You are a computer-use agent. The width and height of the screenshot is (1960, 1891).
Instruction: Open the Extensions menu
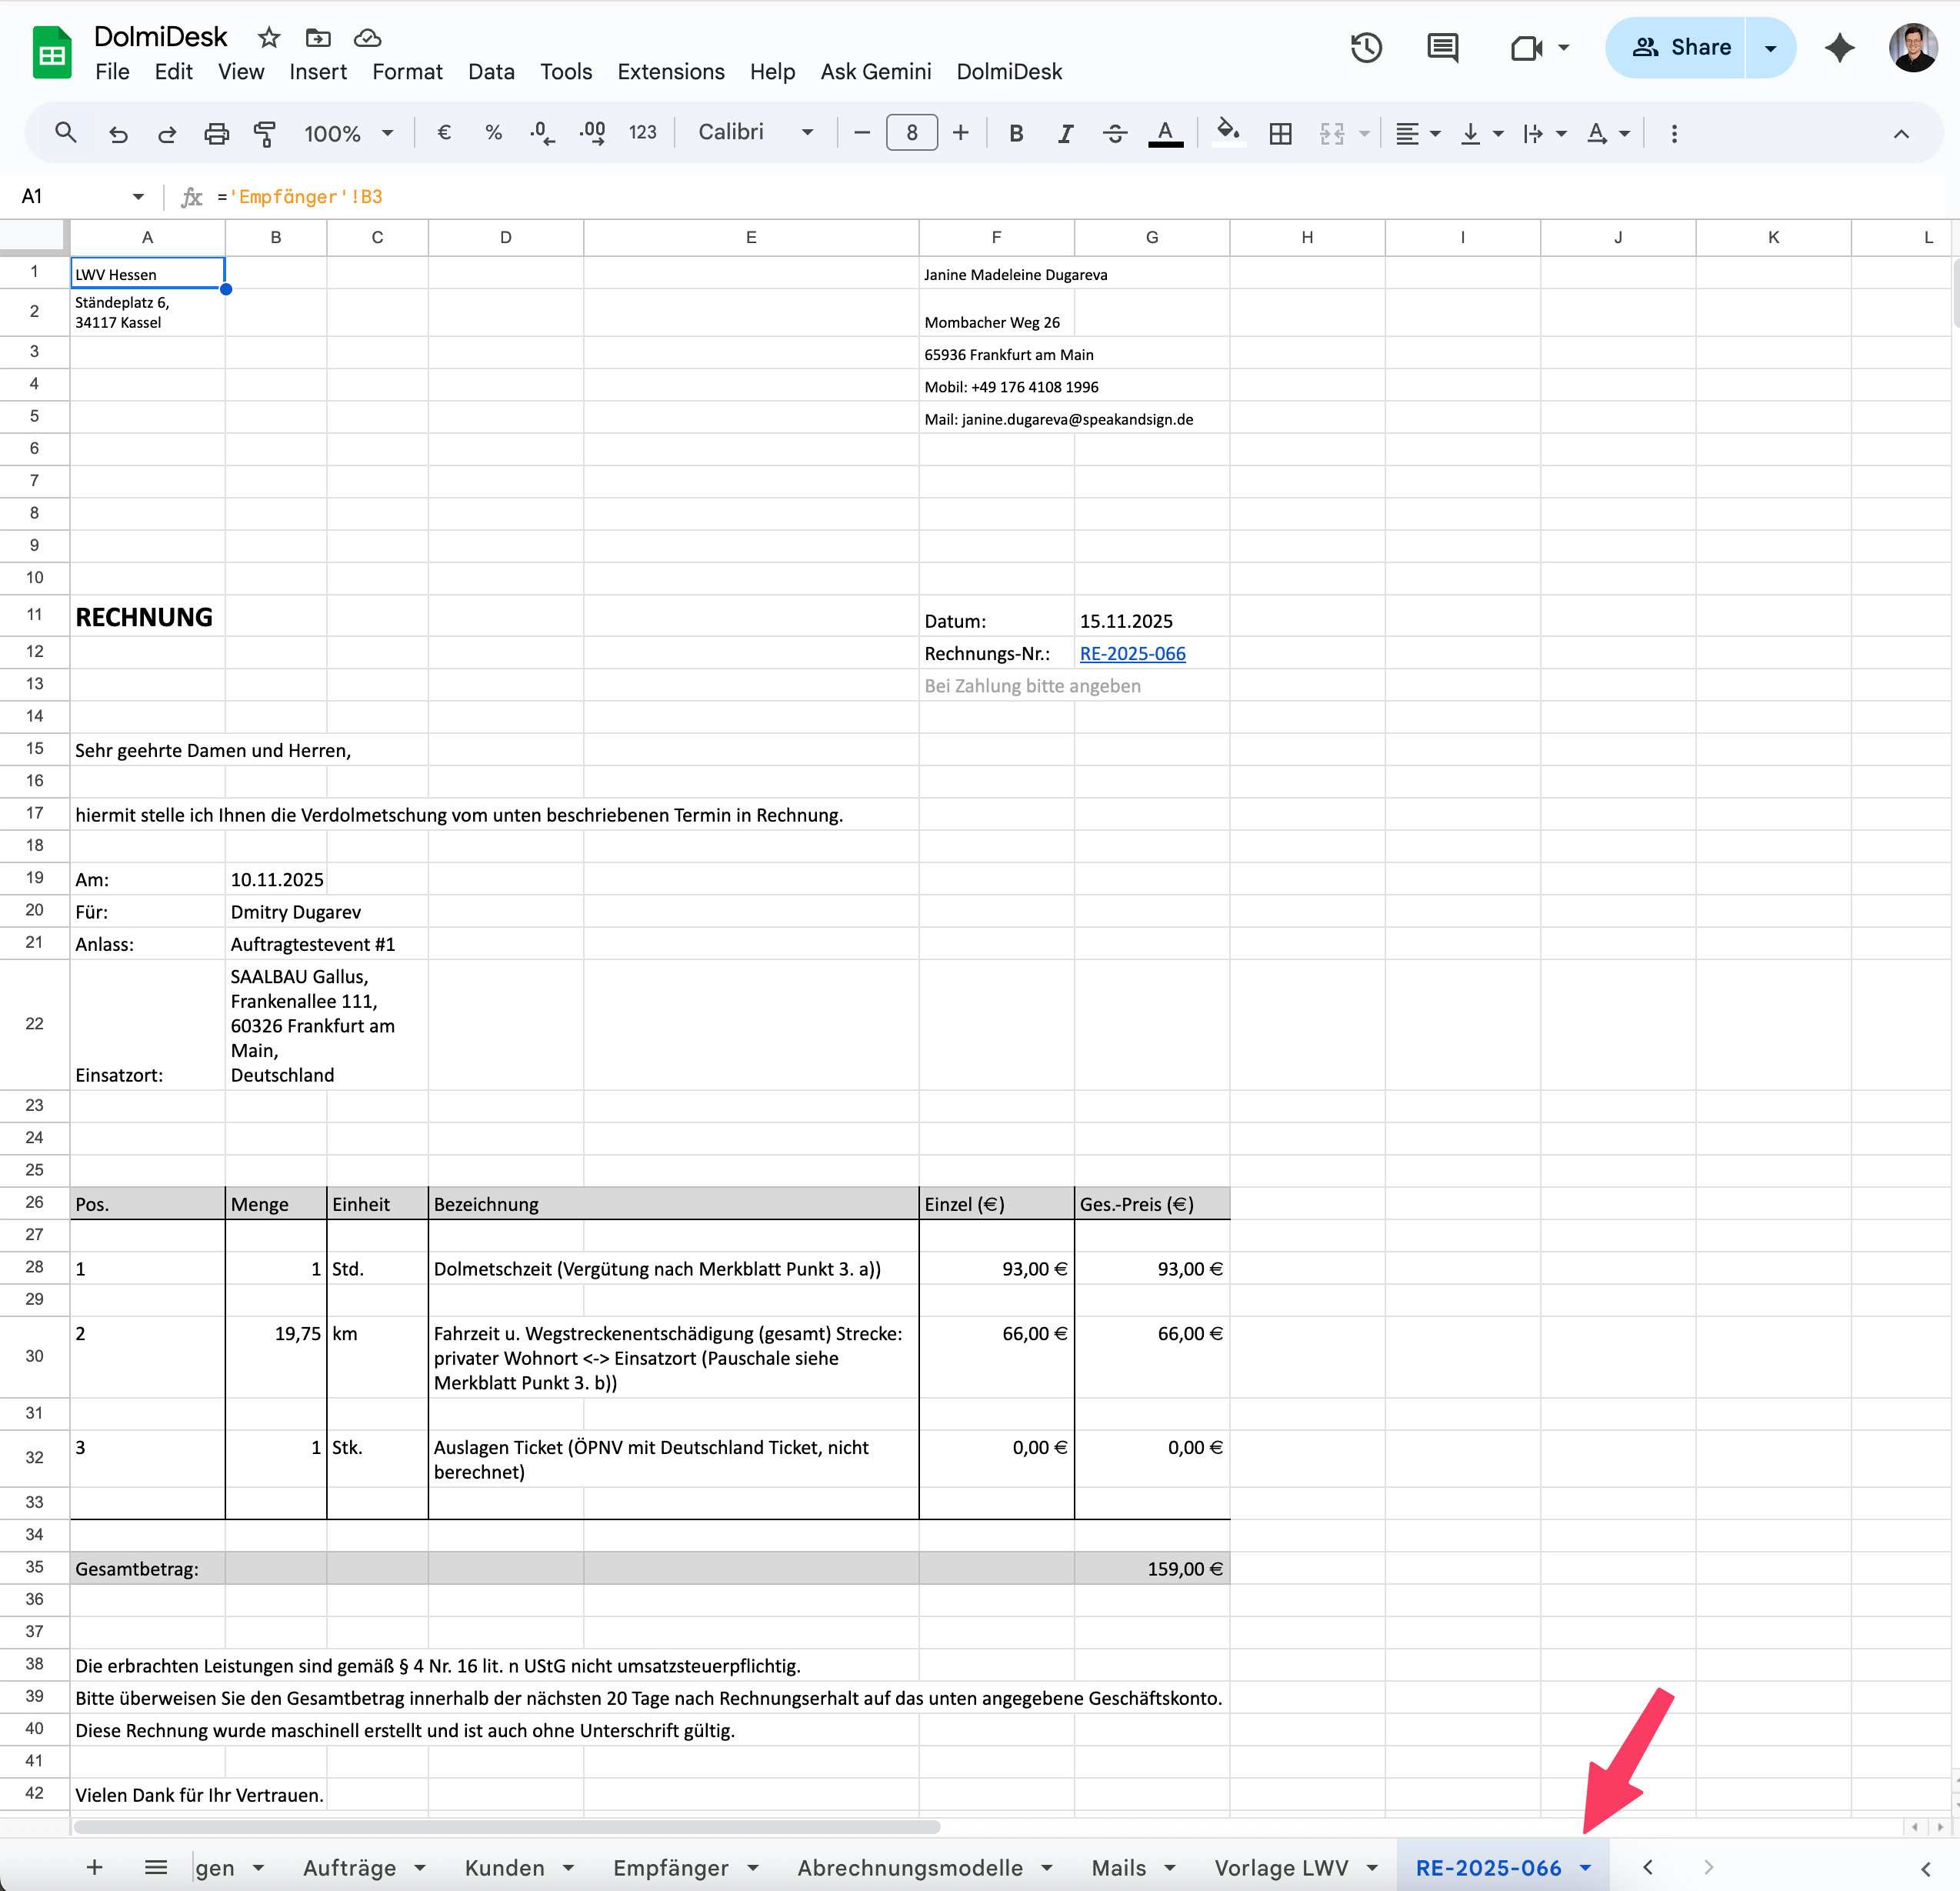click(x=670, y=72)
